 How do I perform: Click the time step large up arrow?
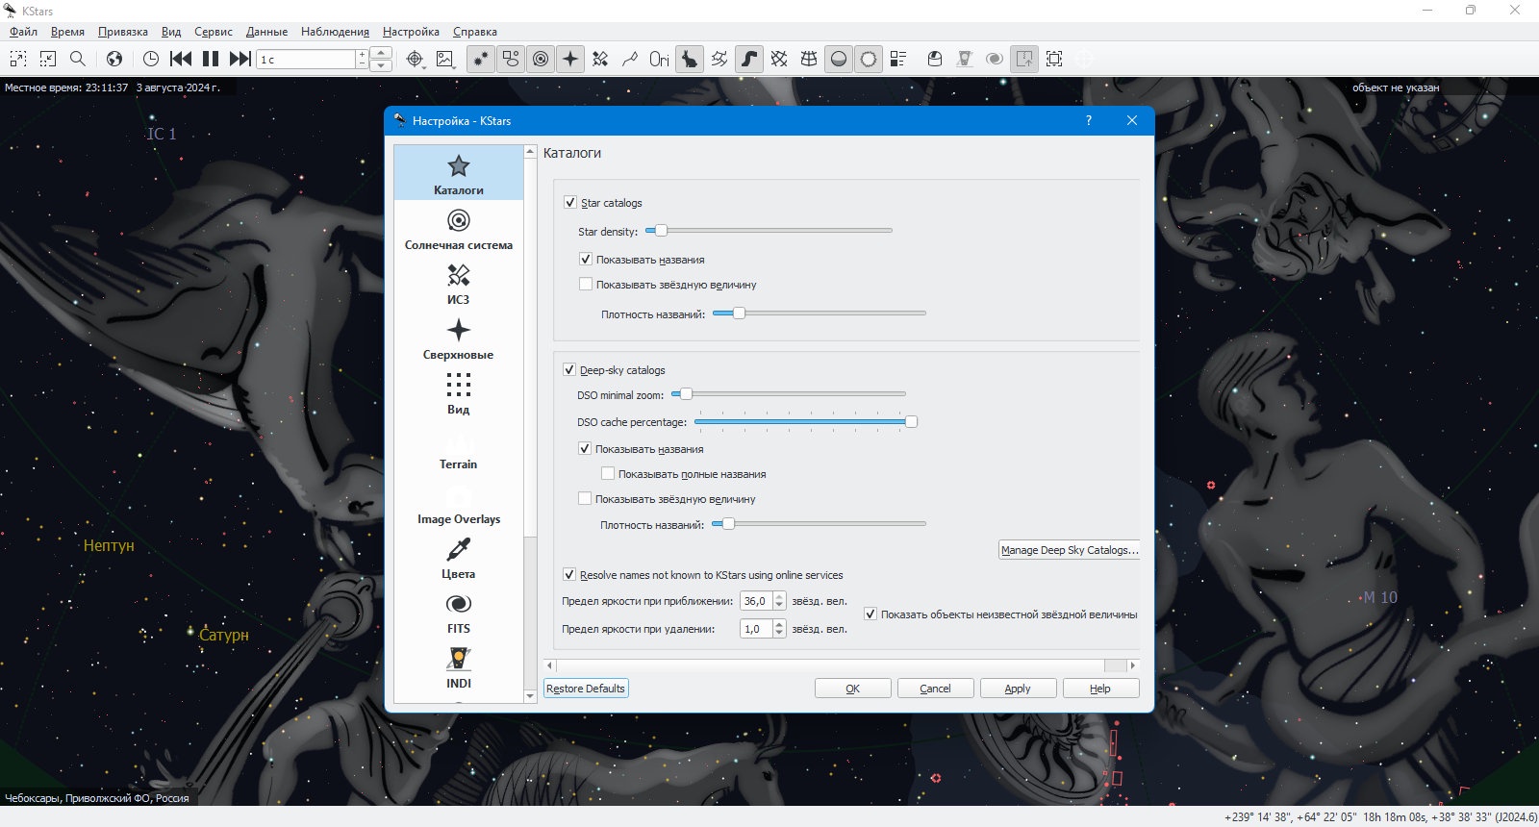(381, 53)
